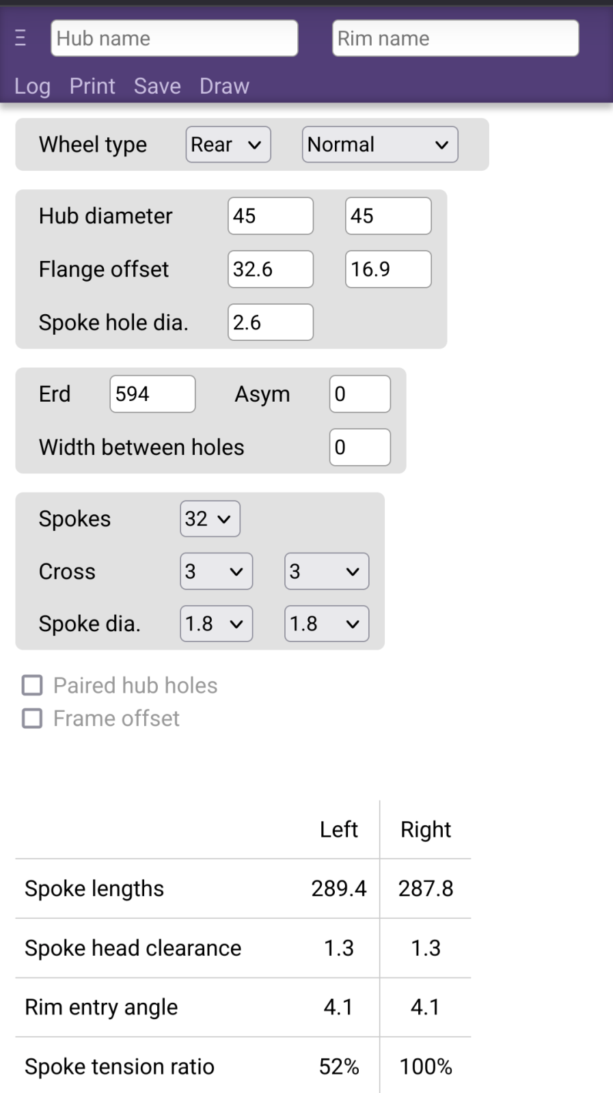This screenshot has width=613, height=1093.
Task: Click the Log menu item
Action: [32, 86]
